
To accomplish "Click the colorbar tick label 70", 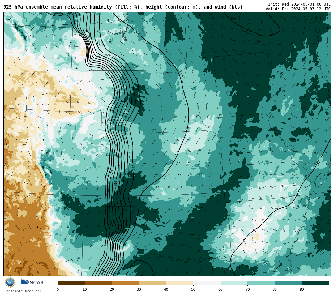I will coord(247,289).
